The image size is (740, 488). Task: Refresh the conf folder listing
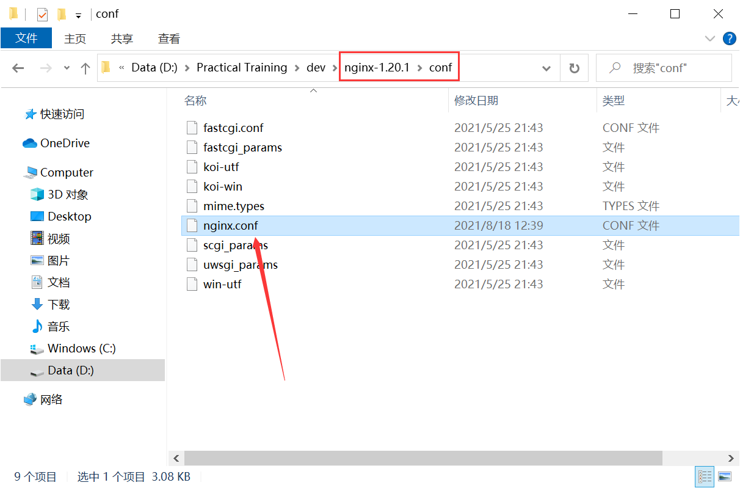[x=574, y=68]
